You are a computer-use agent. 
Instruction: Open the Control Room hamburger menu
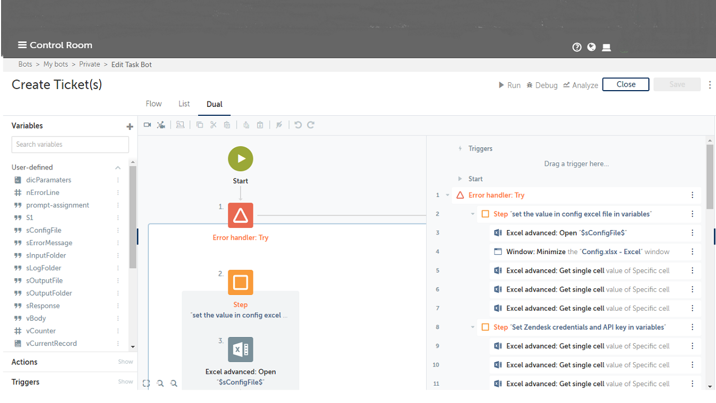(22, 45)
